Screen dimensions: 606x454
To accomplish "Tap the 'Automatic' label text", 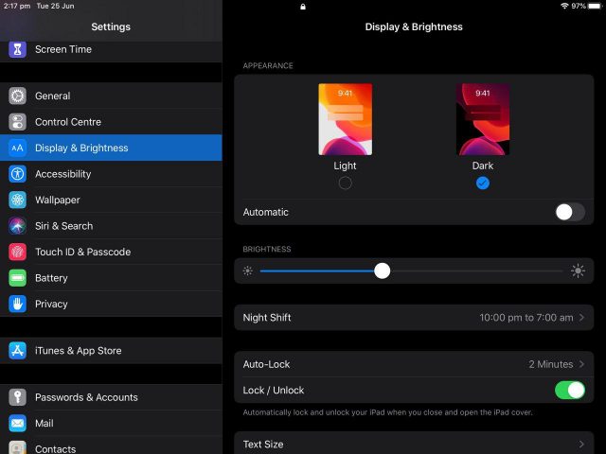I will 265,212.
